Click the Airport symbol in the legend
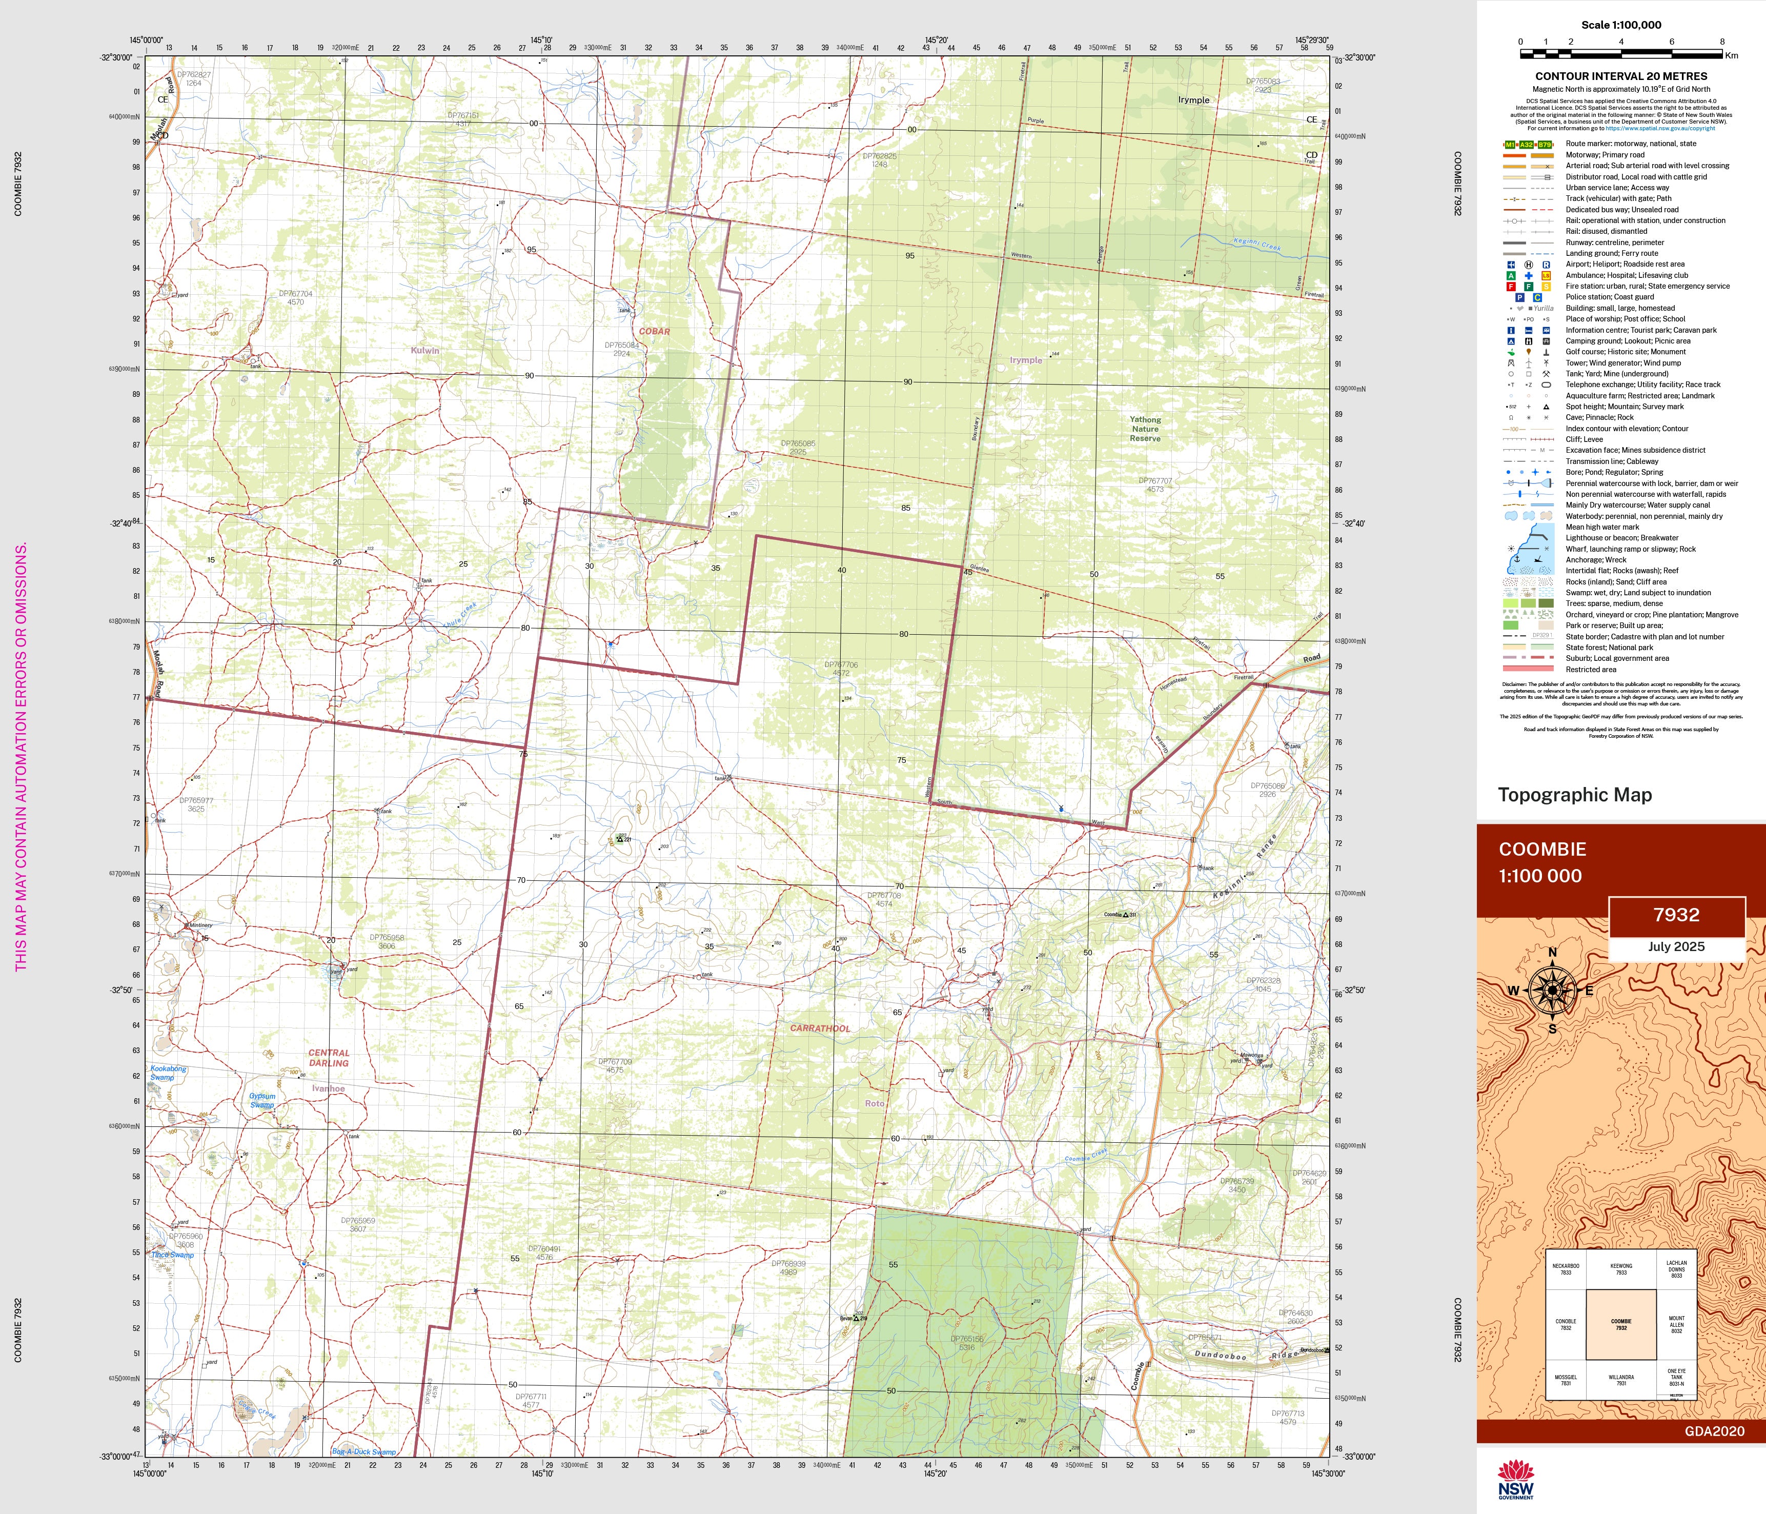This screenshot has width=1766, height=1514. click(x=1511, y=265)
